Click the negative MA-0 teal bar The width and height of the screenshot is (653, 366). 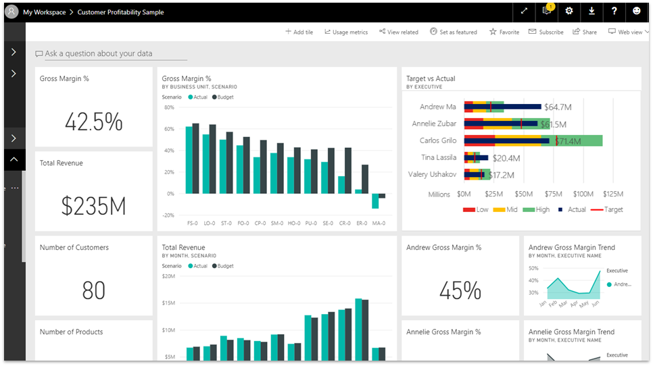[x=375, y=201]
